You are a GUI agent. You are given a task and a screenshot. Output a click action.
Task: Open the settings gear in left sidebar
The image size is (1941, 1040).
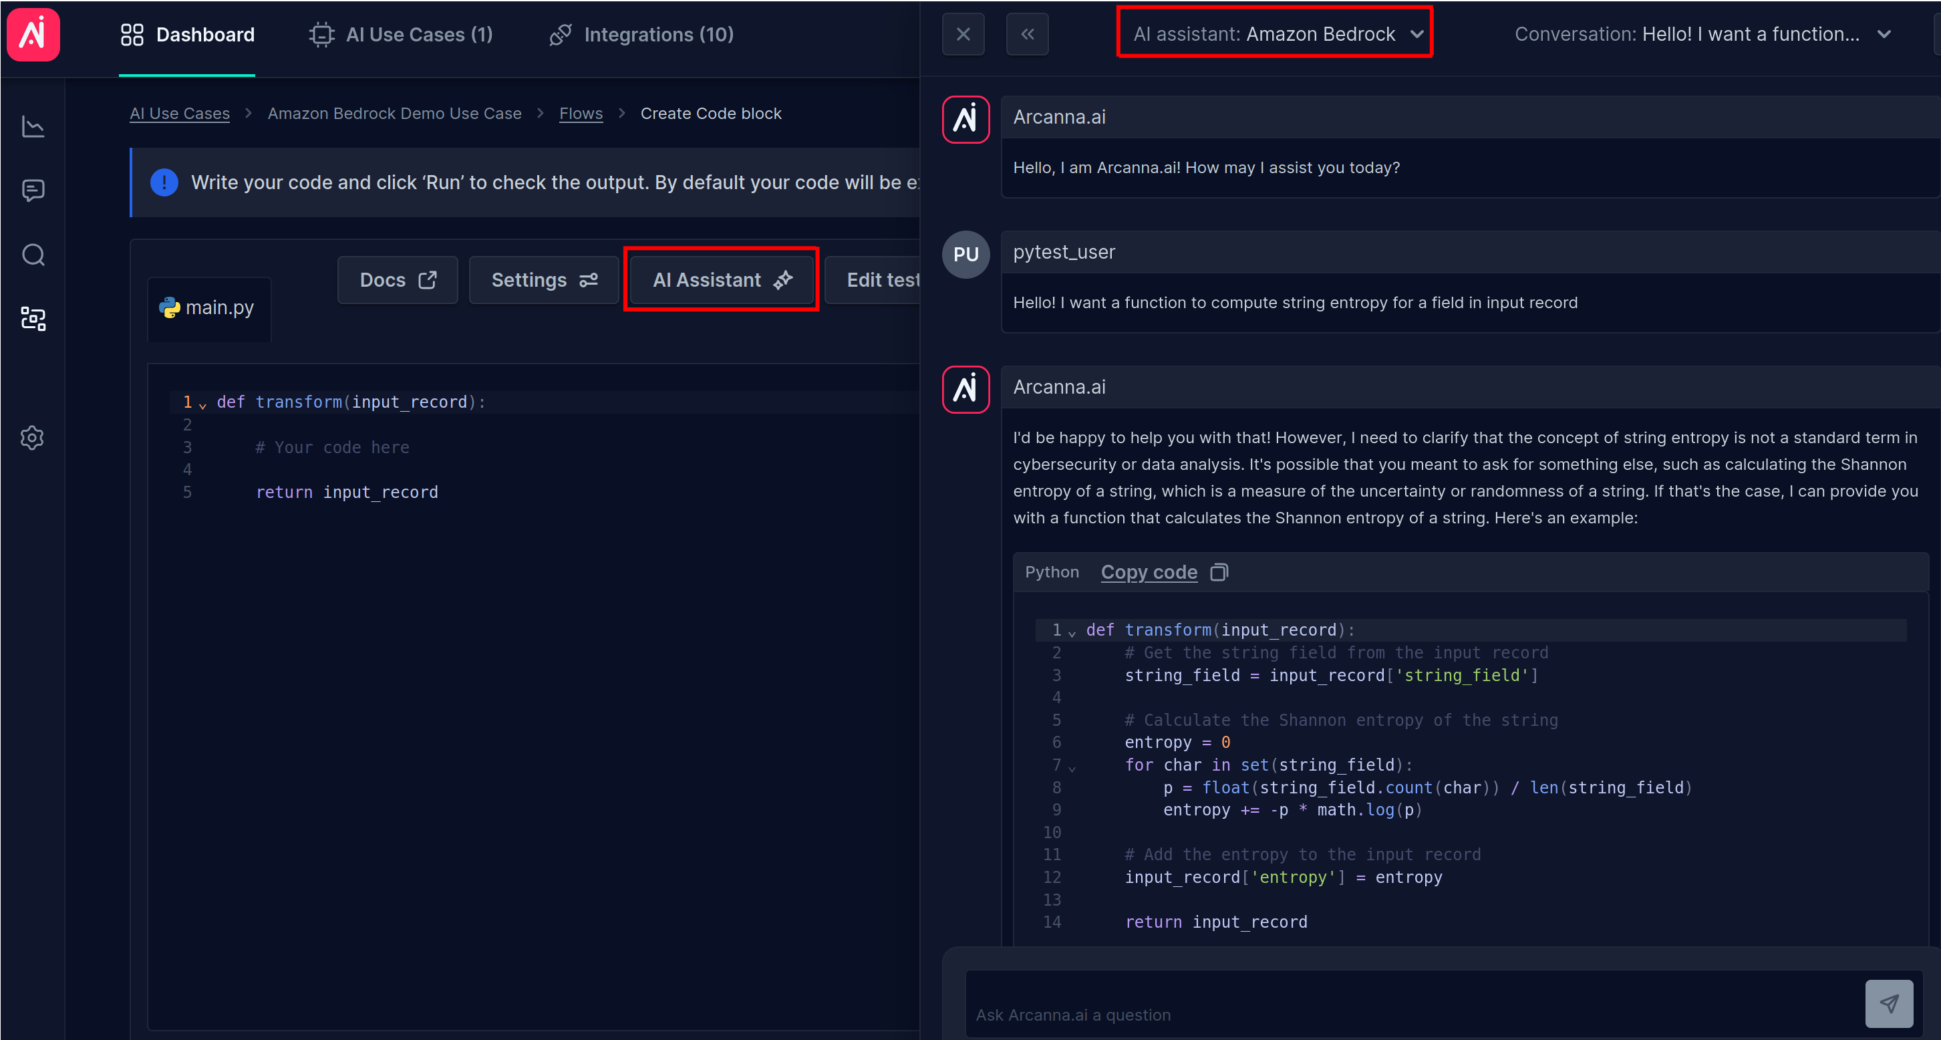pyautogui.click(x=32, y=438)
